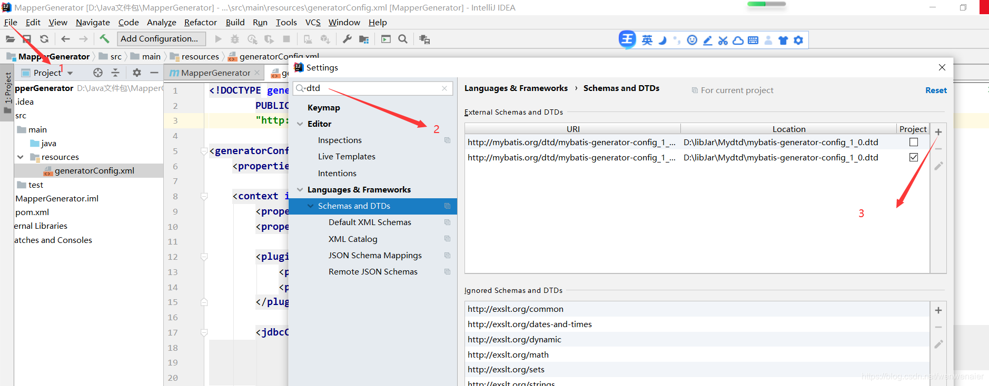
Task: Open the Tools menu
Action: [x=286, y=22]
